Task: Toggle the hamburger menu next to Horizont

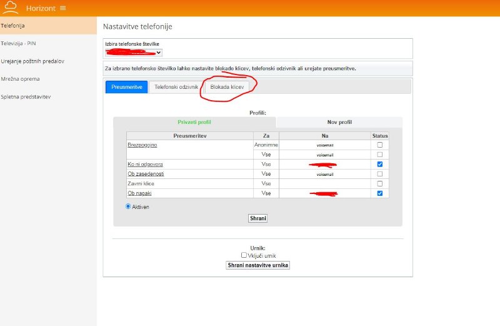Action: pos(62,8)
